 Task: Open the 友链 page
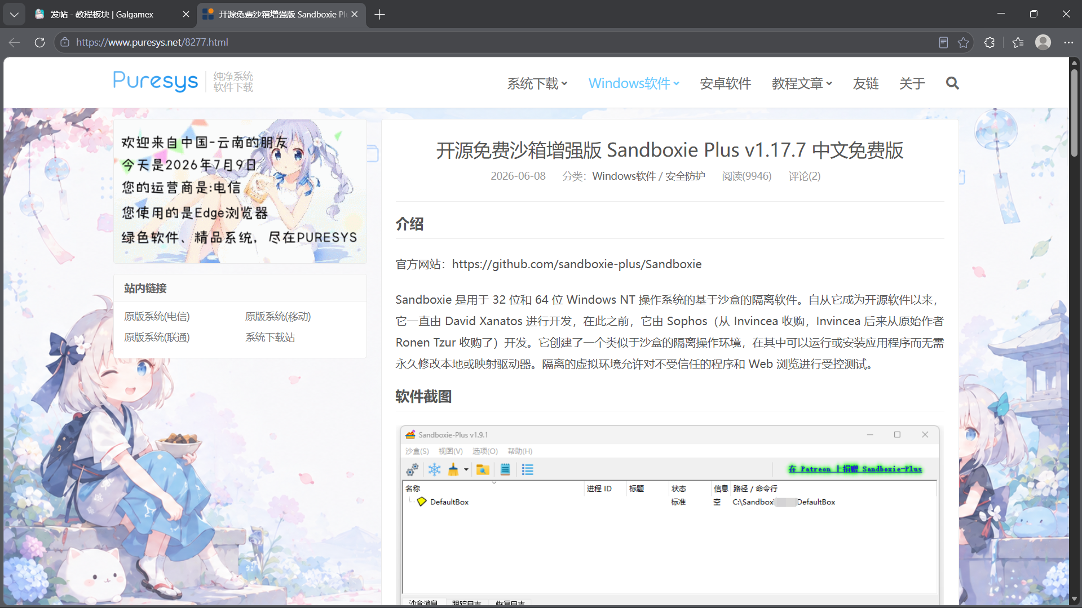tap(865, 83)
